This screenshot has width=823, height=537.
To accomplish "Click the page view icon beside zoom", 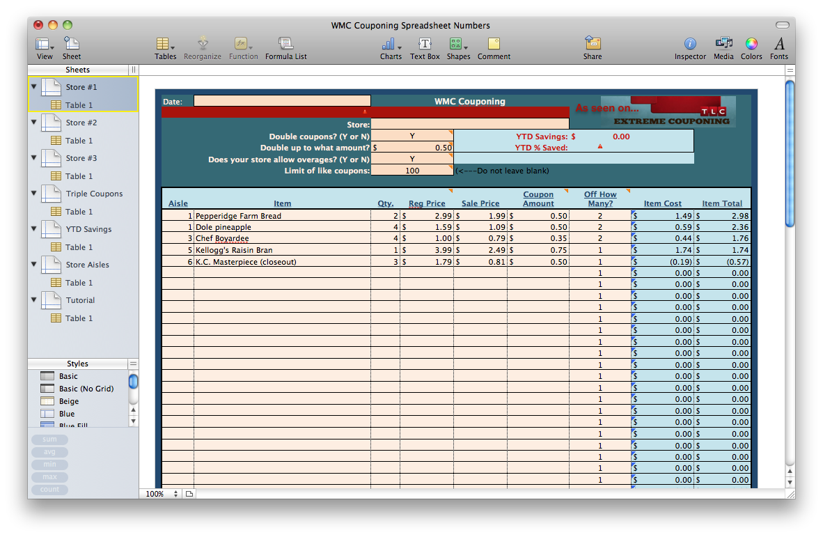I will 189,494.
